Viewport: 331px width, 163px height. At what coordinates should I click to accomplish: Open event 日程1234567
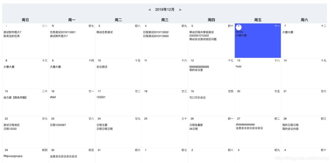tap(58, 125)
